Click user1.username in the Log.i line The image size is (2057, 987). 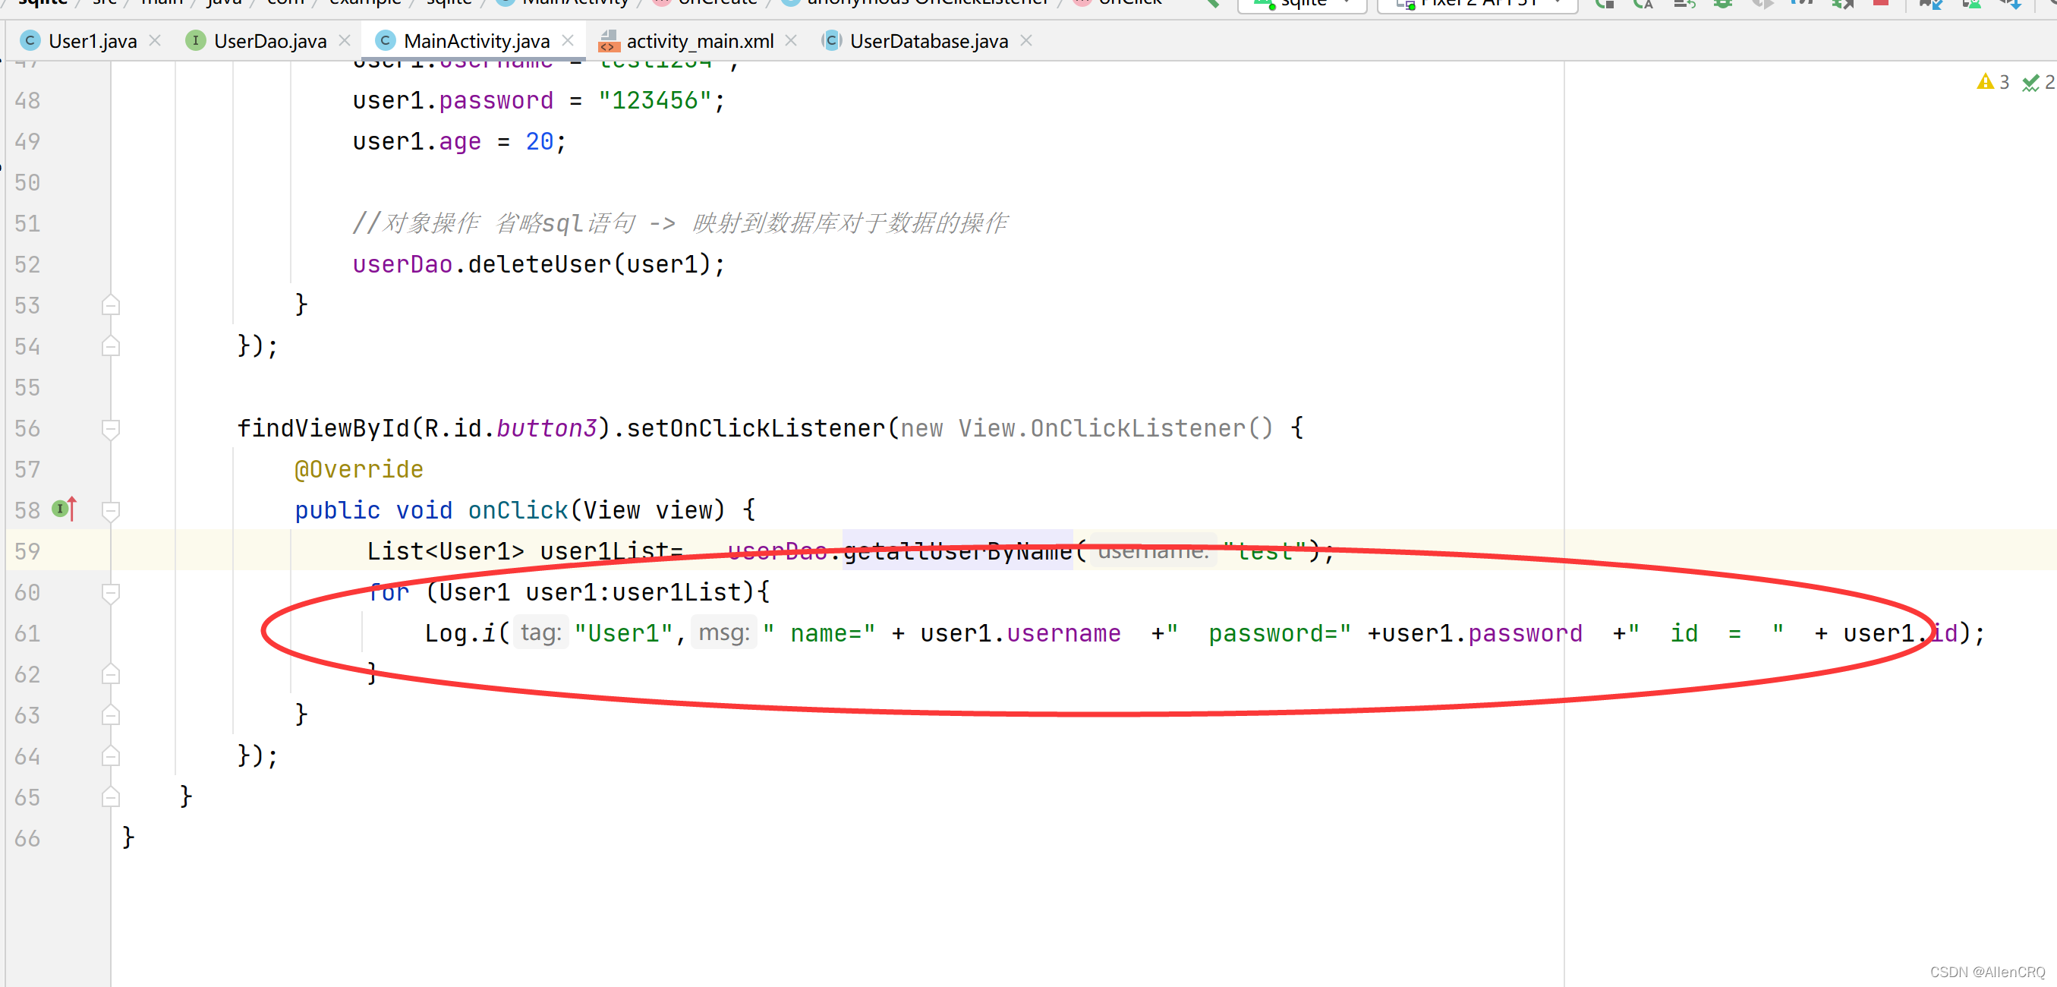(1019, 633)
